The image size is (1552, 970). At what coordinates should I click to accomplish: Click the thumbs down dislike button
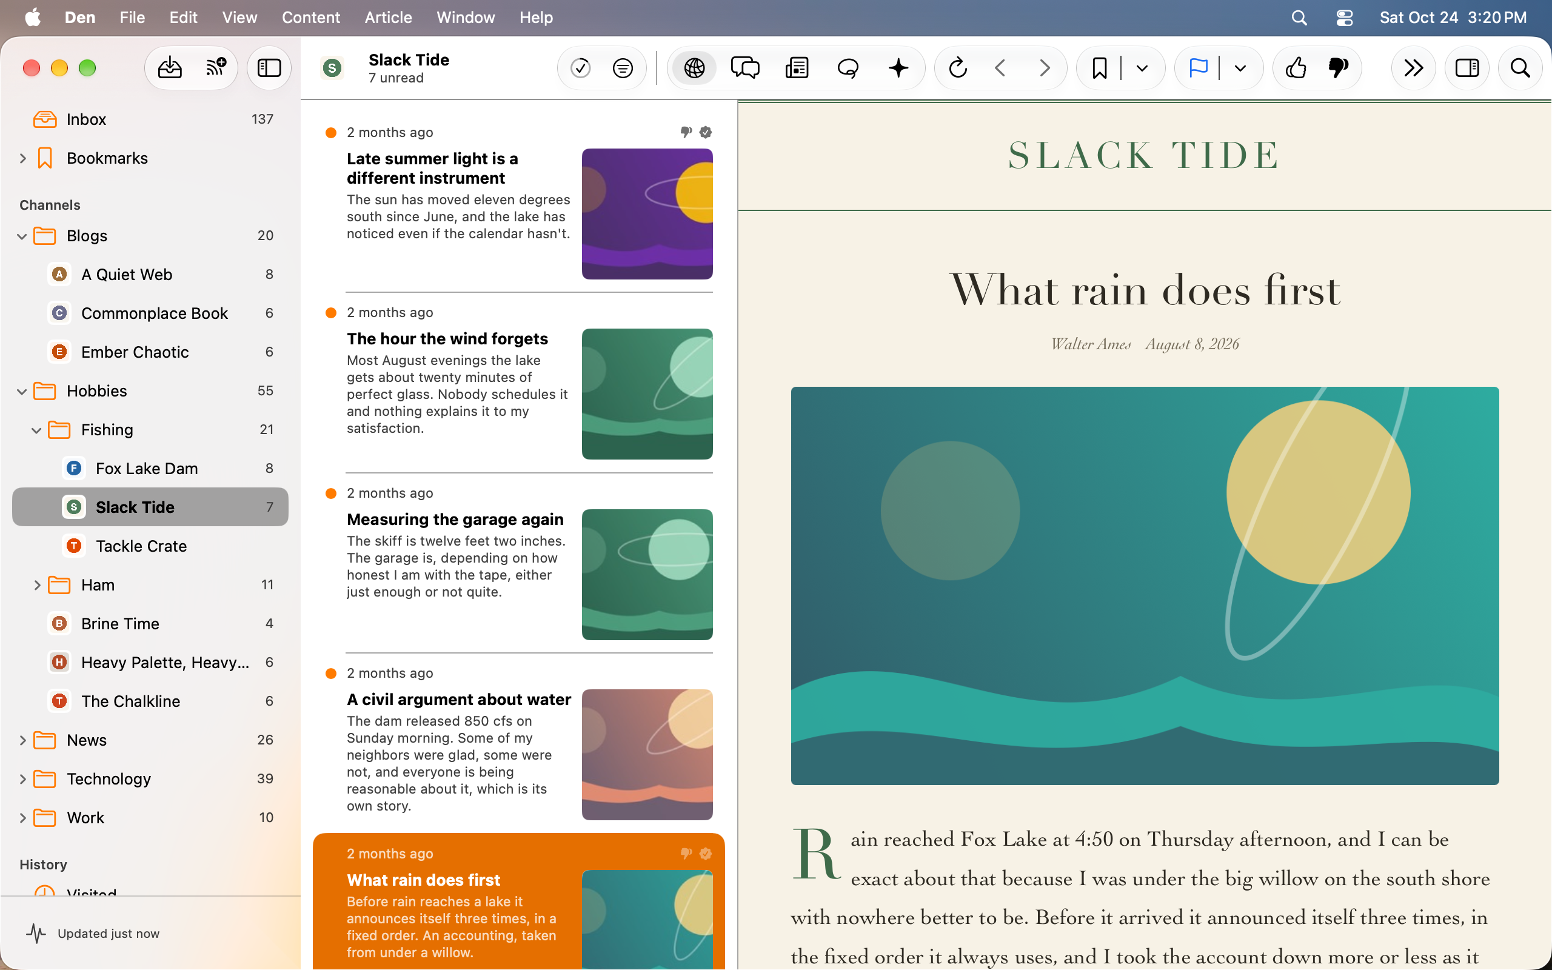[1339, 67]
